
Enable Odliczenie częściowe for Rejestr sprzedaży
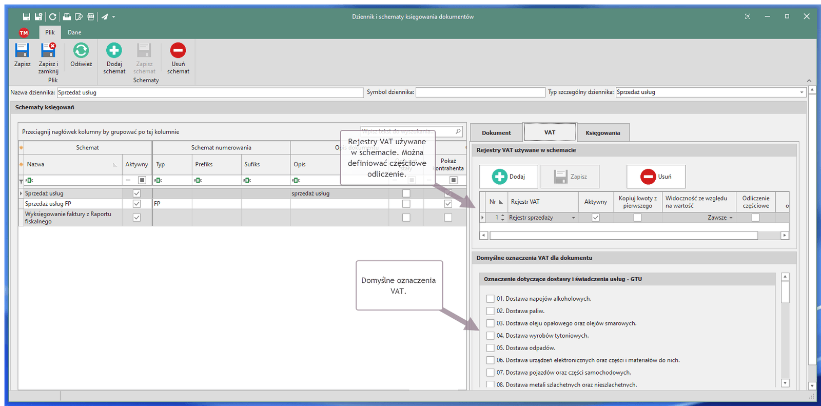755,218
